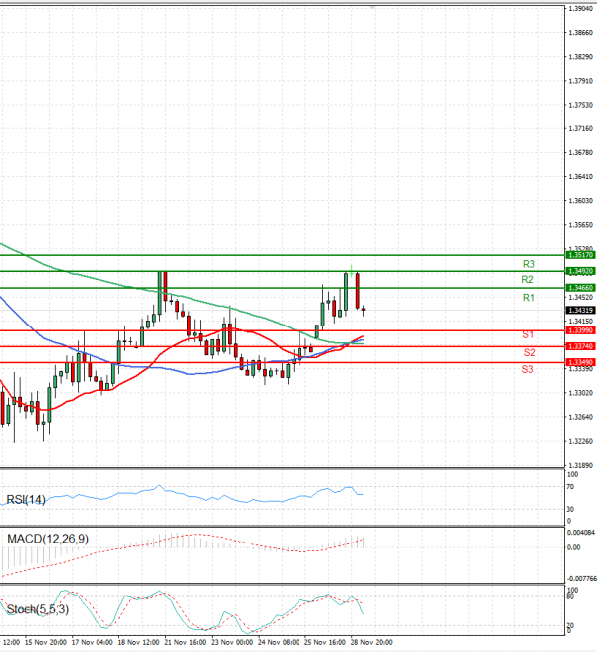Click the 25 Nov 16:00 time label
Screen dimensions: 597x652
(x=325, y=642)
